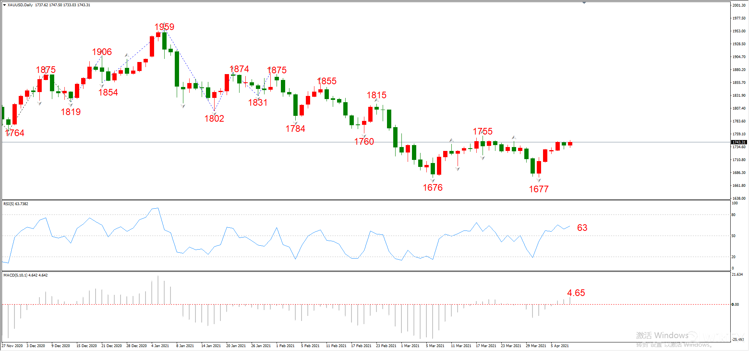Click the fractal arrow above the 1815 label

pos(376,100)
